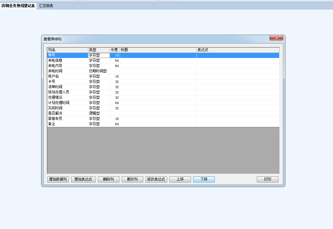This screenshot has height=229, width=333.
Task: Choose the 用户名 row in the list
Action: [54, 76]
